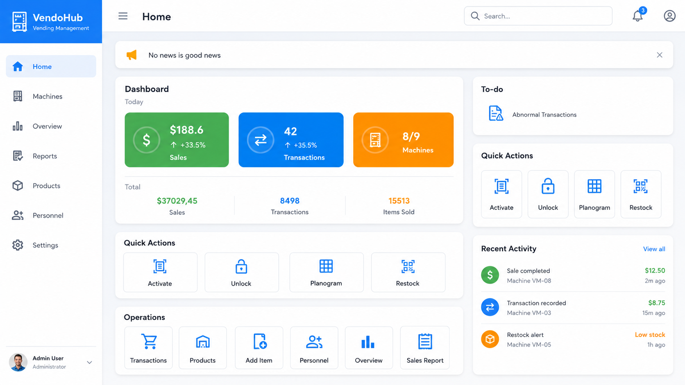Select Planogram in right-panel Quick Actions

[594, 194]
